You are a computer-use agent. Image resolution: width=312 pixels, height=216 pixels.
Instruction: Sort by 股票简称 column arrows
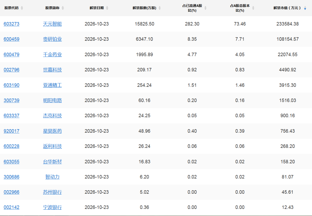coord(63,8)
